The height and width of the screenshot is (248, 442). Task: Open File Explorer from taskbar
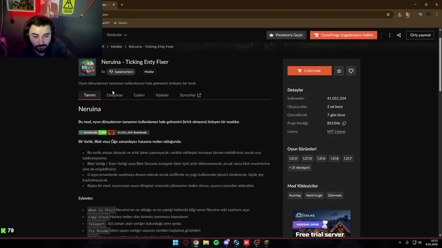point(206,242)
